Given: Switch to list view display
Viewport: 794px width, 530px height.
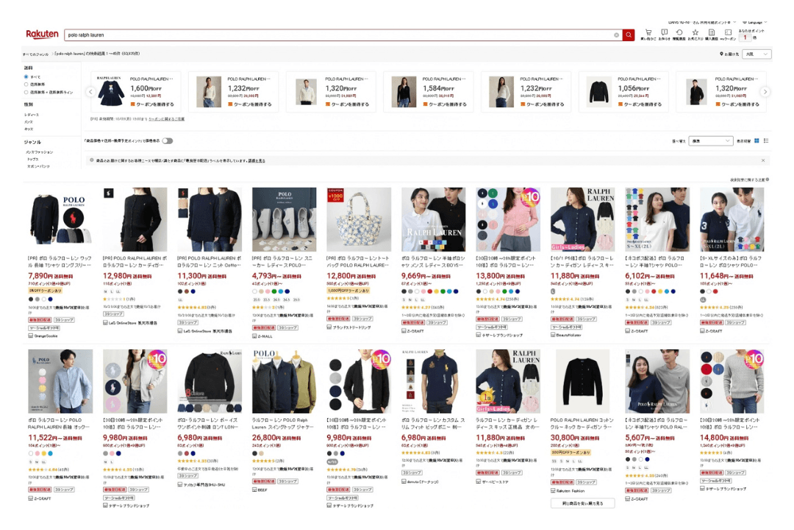Looking at the screenshot, I should coord(765,140).
